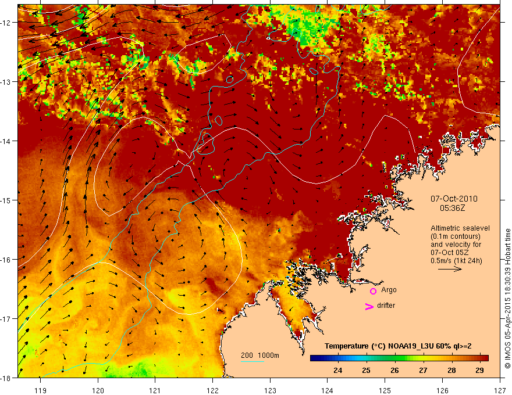Click the latitude label -14
Image resolution: width=512 pixels, height=395 pixels.
6,141
